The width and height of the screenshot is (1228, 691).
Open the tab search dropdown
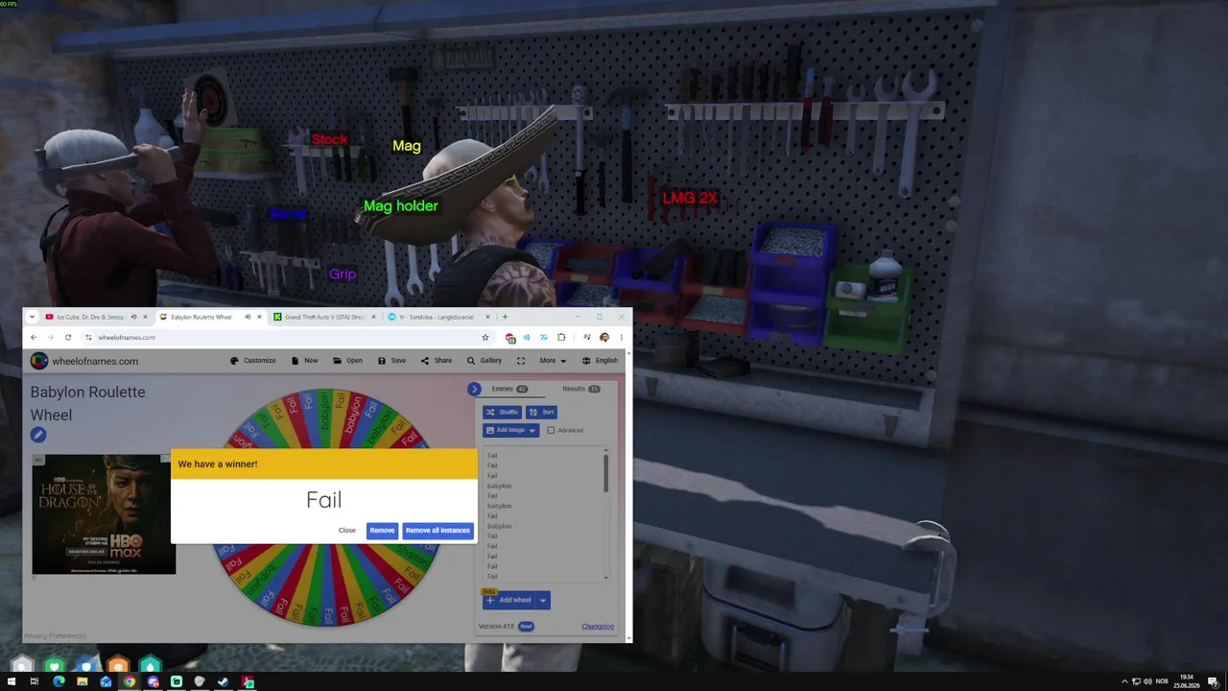(32, 317)
